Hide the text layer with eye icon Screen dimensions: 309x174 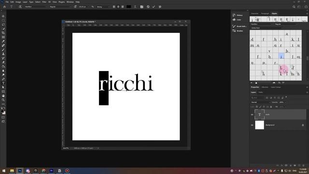(252, 115)
